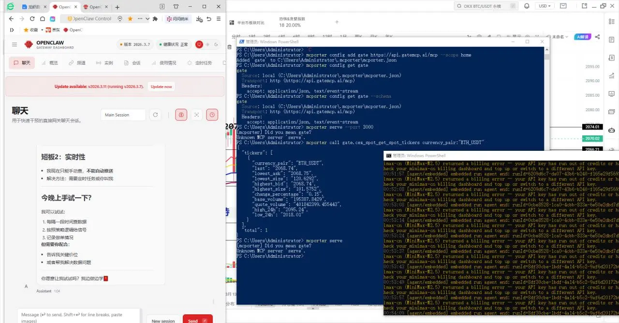Viewport: 619px width, 323px height.
Task: Click the AI解读 button
Action: tap(584, 37)
